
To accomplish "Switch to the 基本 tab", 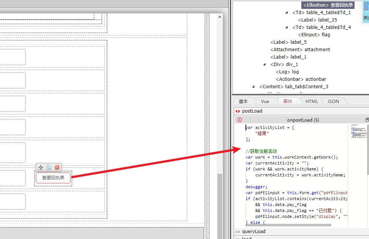I will click(x=243, y=101).
